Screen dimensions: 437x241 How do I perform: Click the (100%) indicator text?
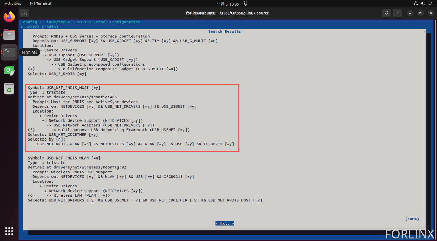coord(412,219)
